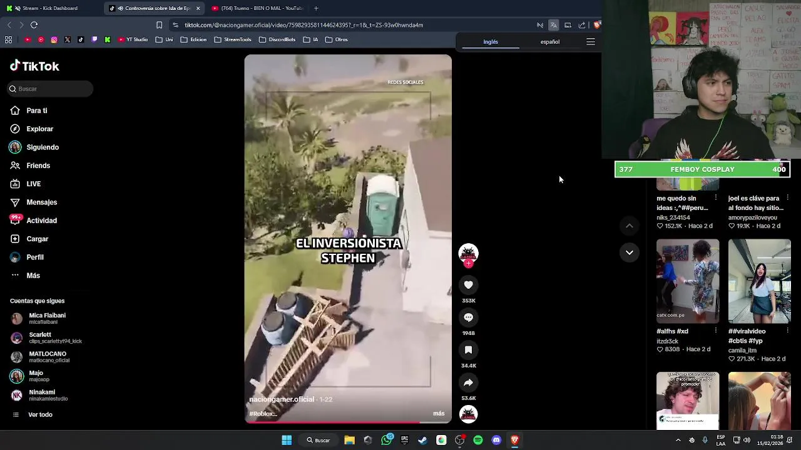Click the Brave translate page icon
This screenshot has width=801, height=450.
[553, 25]
